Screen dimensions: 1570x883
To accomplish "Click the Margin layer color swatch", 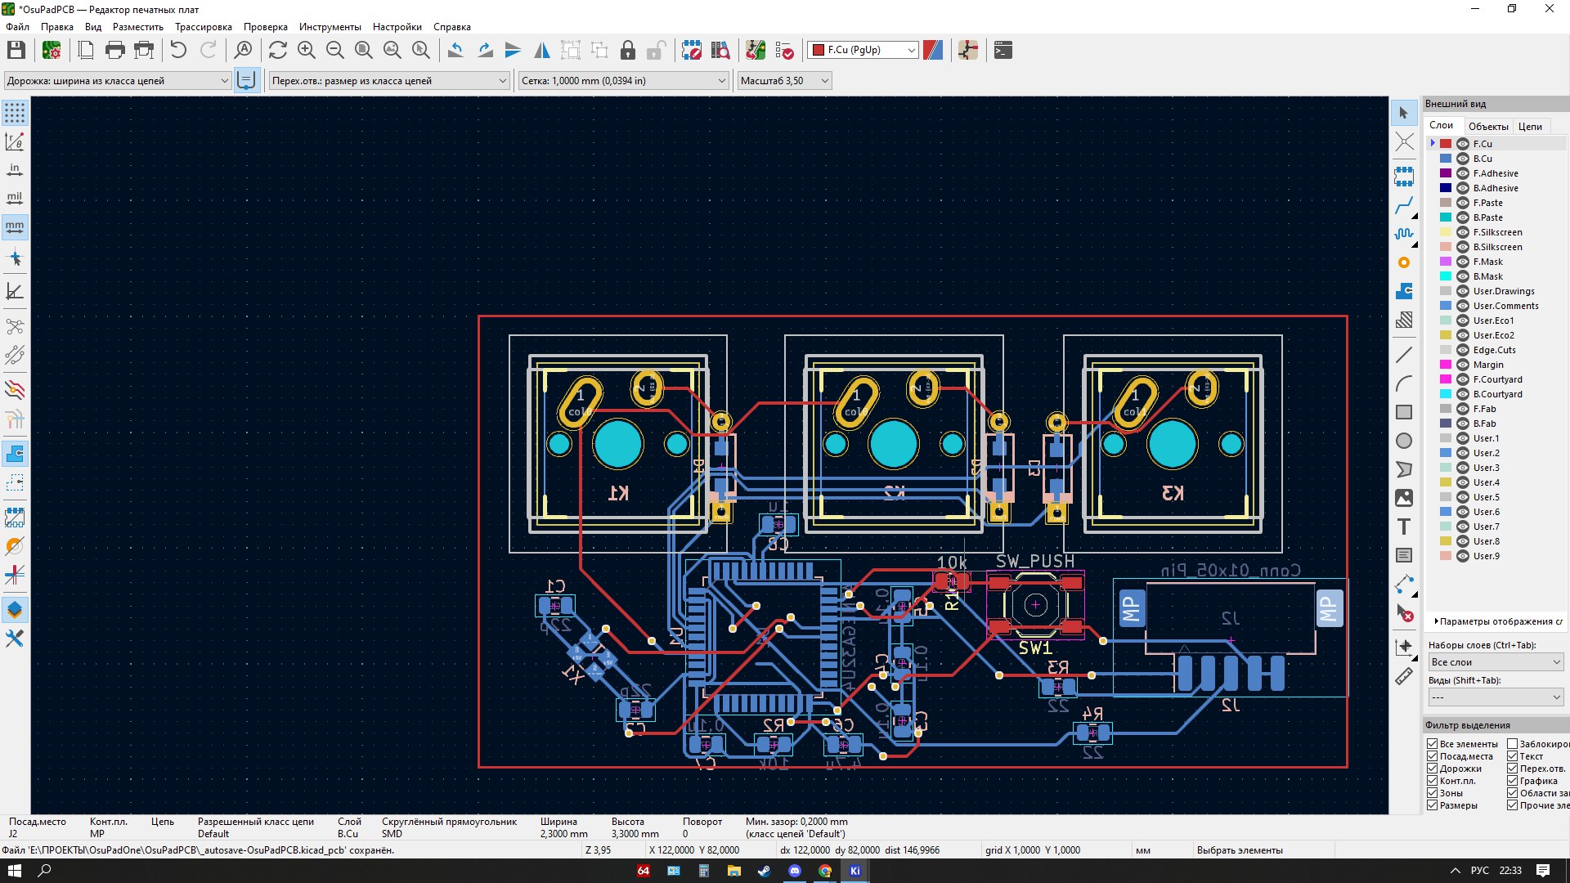I will pos(1446,365).
